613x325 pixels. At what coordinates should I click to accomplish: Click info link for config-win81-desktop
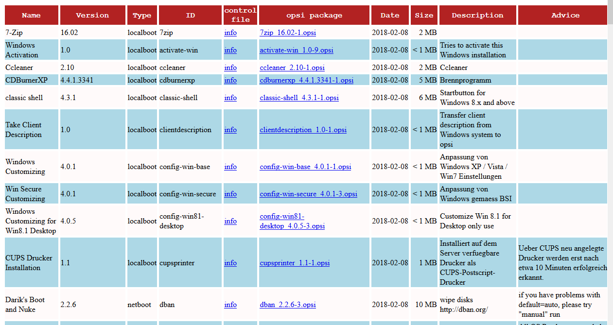pos(230,221)
